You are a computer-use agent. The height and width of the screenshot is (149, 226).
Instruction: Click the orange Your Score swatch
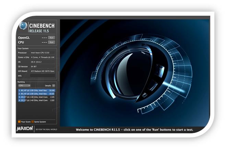click(19, 121)
